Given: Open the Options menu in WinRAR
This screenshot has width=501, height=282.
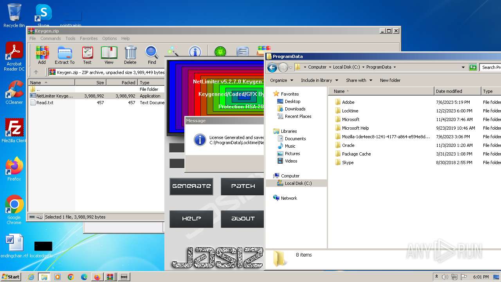Looking at the screenshot, I should pos(110,38).
